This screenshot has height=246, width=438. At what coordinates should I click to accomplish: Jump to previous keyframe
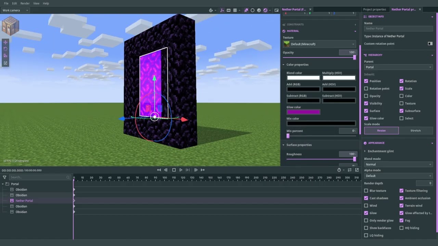(159, 170)
